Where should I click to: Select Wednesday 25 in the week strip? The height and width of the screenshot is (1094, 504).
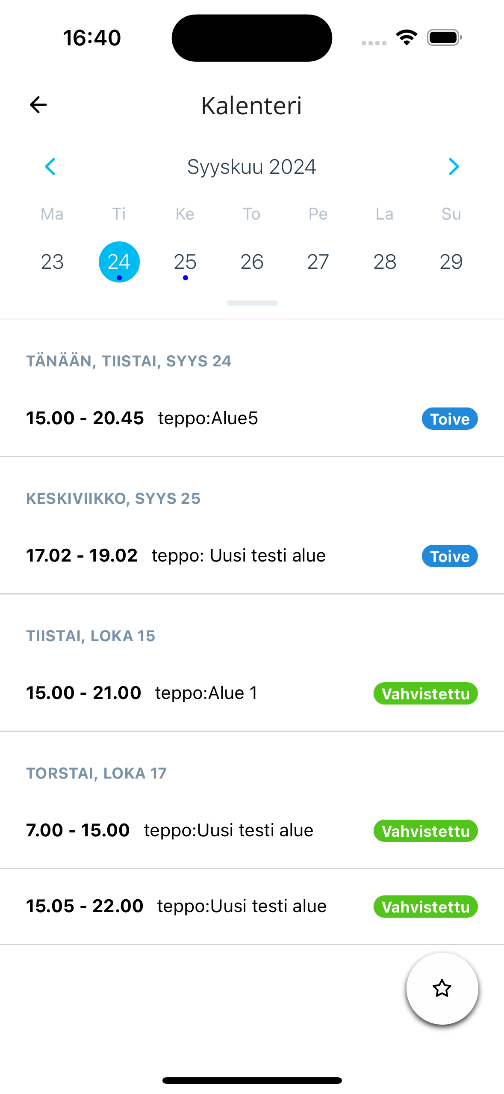pos(185,262)
